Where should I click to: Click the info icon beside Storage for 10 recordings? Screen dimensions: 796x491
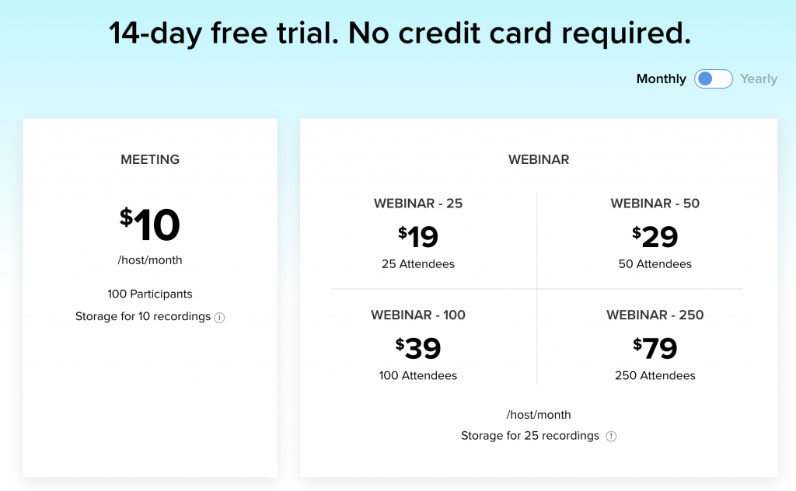tap(219, 318)
